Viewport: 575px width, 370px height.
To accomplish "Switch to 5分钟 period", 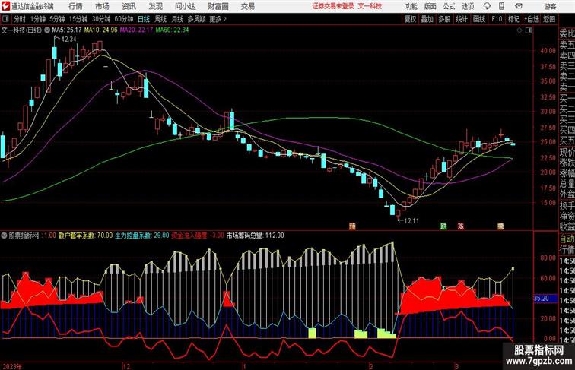I will 57,19.
